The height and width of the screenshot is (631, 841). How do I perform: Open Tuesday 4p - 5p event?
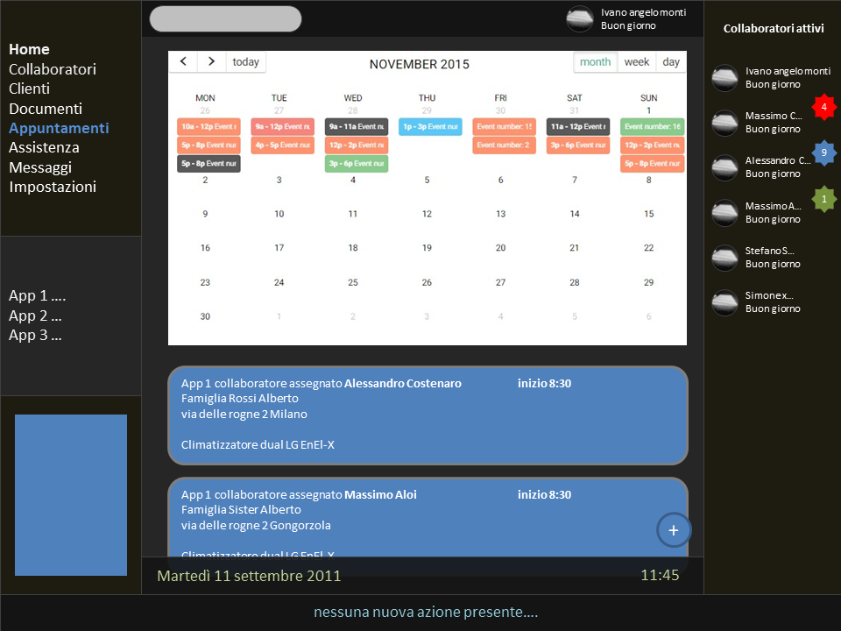pos(283,145)
